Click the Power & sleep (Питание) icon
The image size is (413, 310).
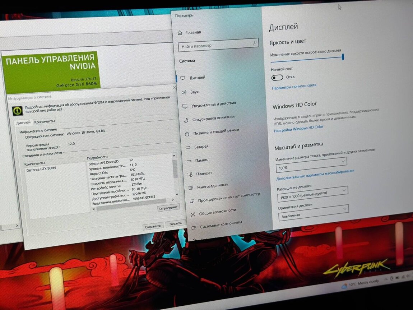coord(187,134)
